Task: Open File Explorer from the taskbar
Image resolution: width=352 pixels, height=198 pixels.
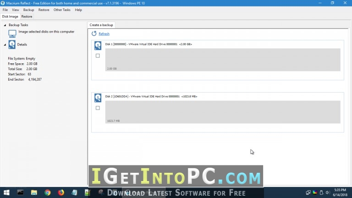Action: tap(34, 192)
